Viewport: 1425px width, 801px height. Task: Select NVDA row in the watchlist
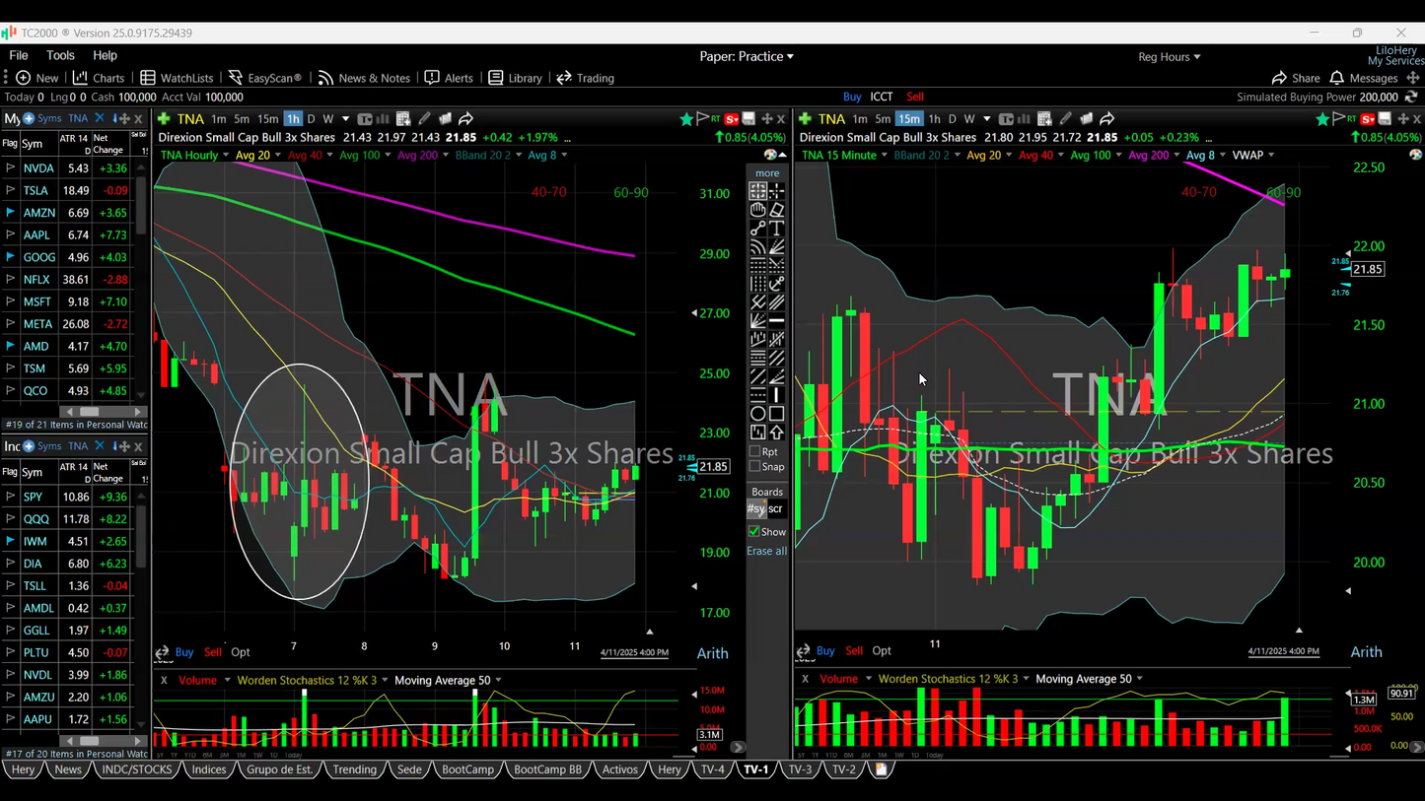pos(39,168)
